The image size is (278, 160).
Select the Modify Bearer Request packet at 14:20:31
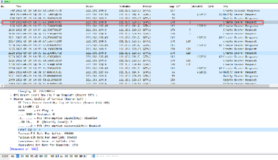(x=139, y=15)
